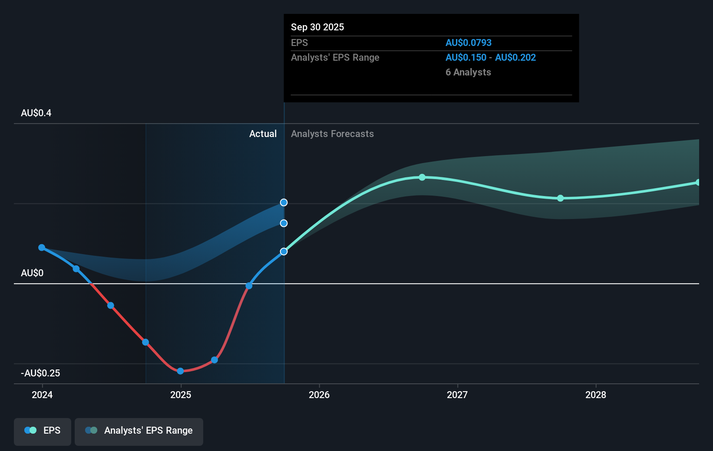Click the EPS point just after 2025 trough
The height and width of the screenshot is (451, 713).
tap(215, 360)
